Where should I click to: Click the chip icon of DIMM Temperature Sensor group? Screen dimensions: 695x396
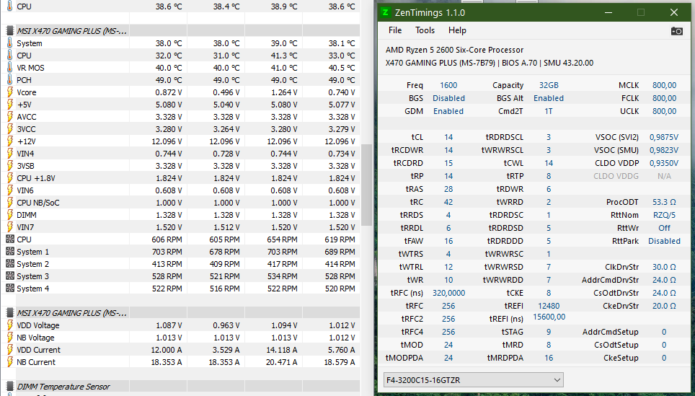10,386
